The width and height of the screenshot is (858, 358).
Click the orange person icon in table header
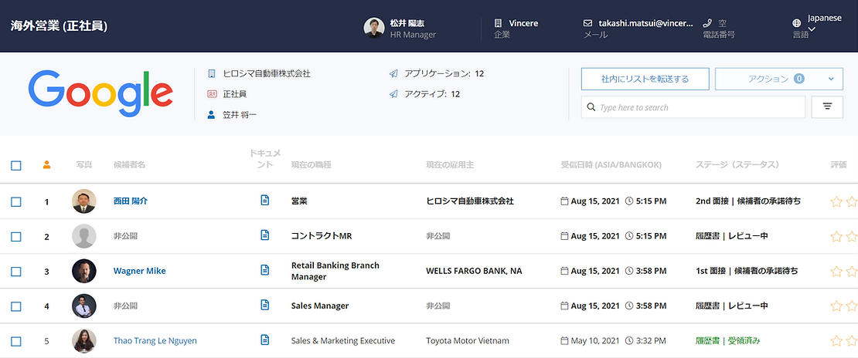click(x=46, y=164)
